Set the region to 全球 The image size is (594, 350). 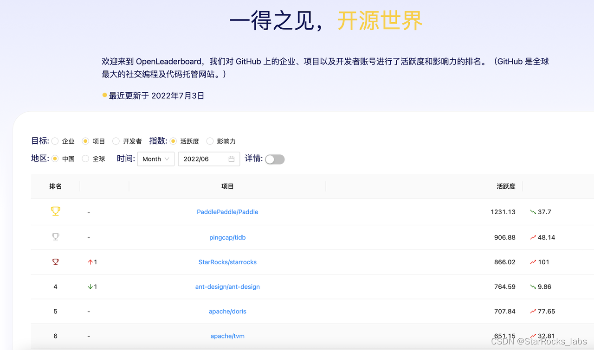(x=85, y=159)
